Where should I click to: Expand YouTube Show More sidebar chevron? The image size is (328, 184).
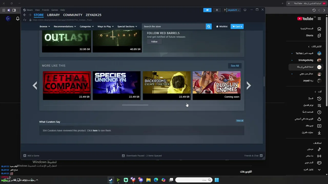coord(319,169)
